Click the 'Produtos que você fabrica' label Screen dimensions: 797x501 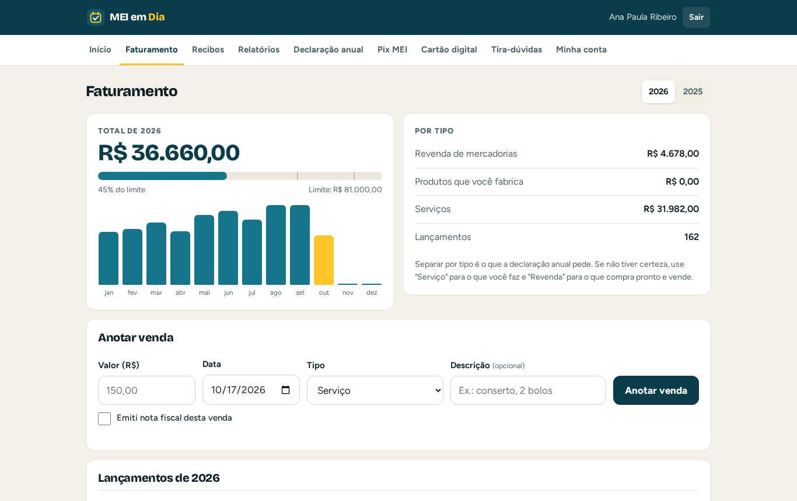click(469, 182)
